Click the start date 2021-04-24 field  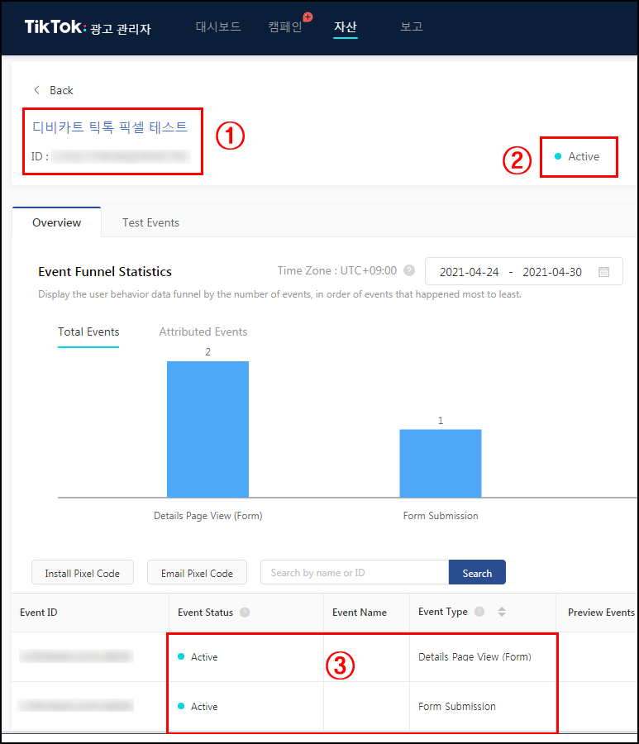tap(467, 271)
